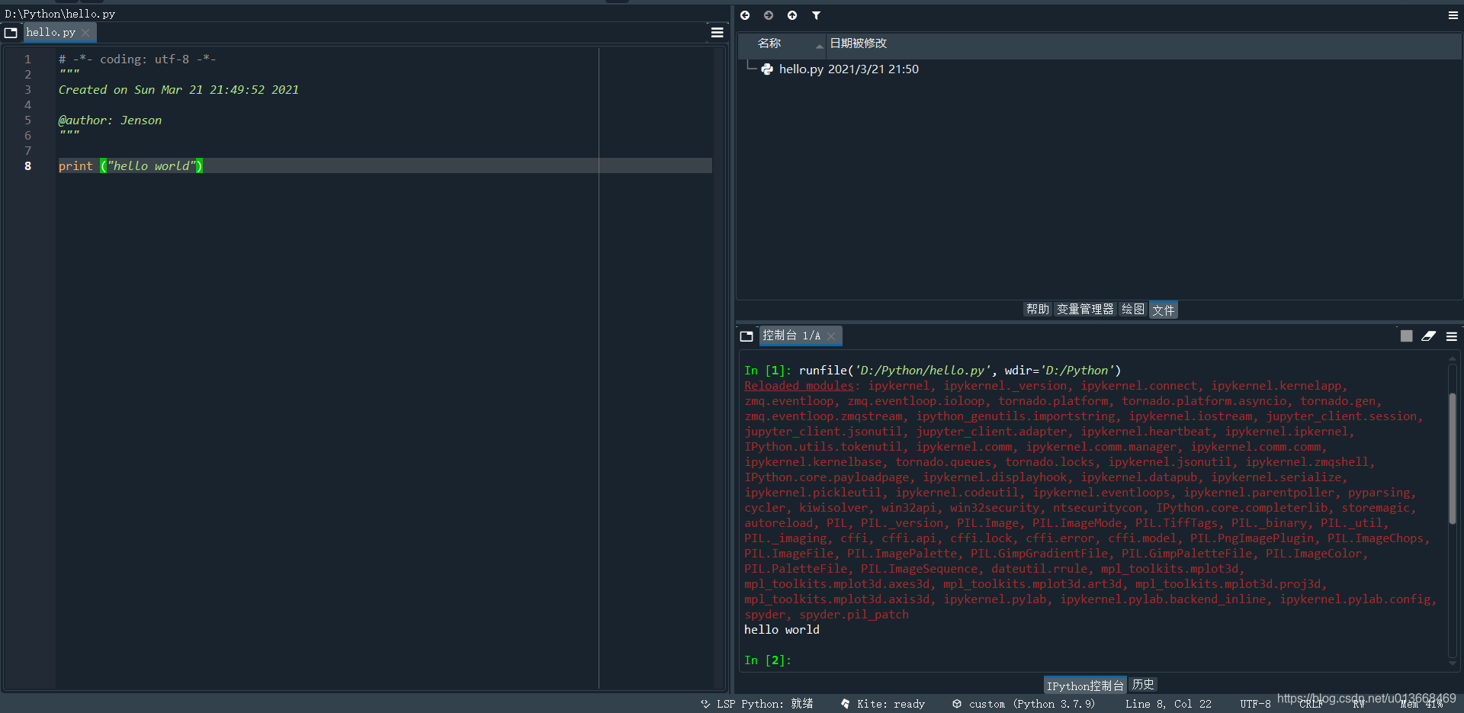Click LSP Python status in status bar
This screenshot has width=1464, height=713.
(757, 704)
